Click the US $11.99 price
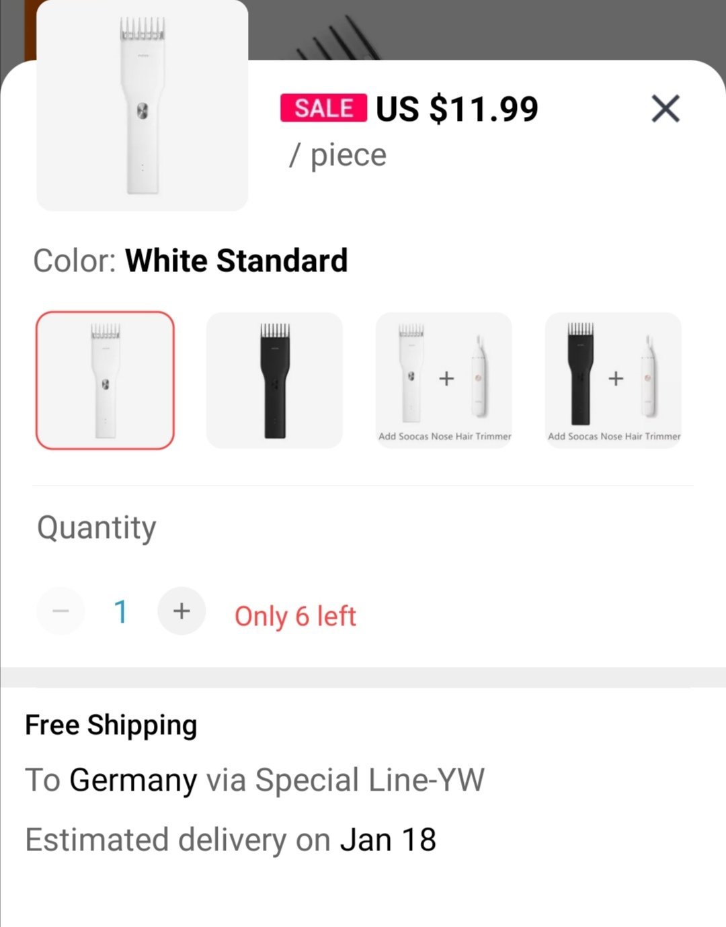 (457, 109)
